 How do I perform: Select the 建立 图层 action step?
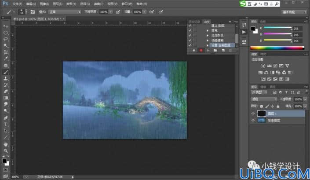(218, 26)
